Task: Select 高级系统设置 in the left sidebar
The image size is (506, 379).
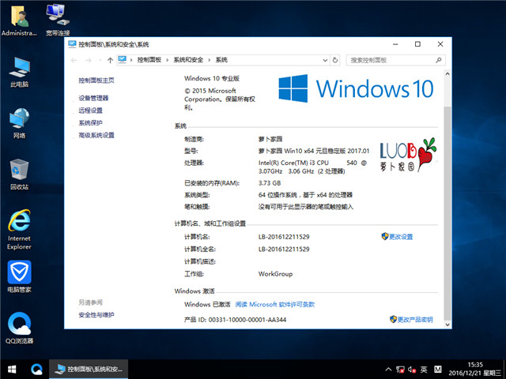Action: [96, 135]
